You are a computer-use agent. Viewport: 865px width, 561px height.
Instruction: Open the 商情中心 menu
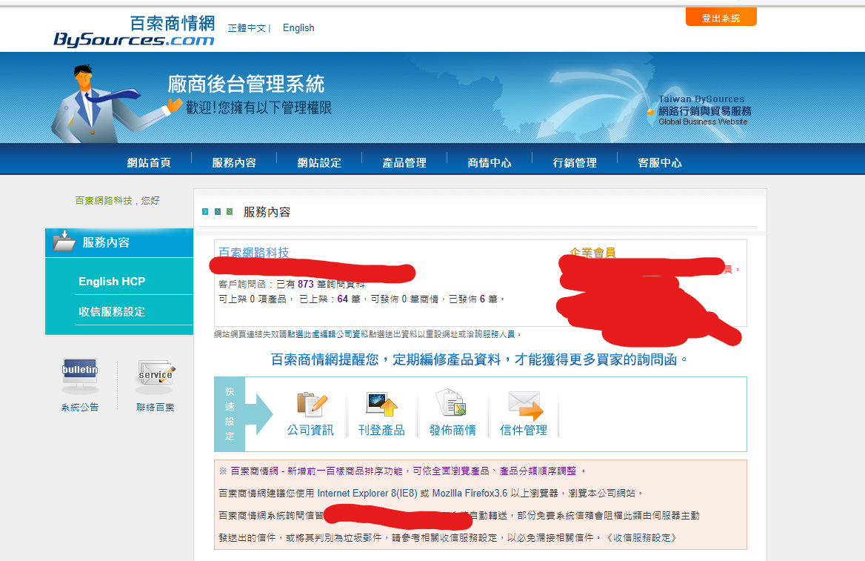coord(490,163)
